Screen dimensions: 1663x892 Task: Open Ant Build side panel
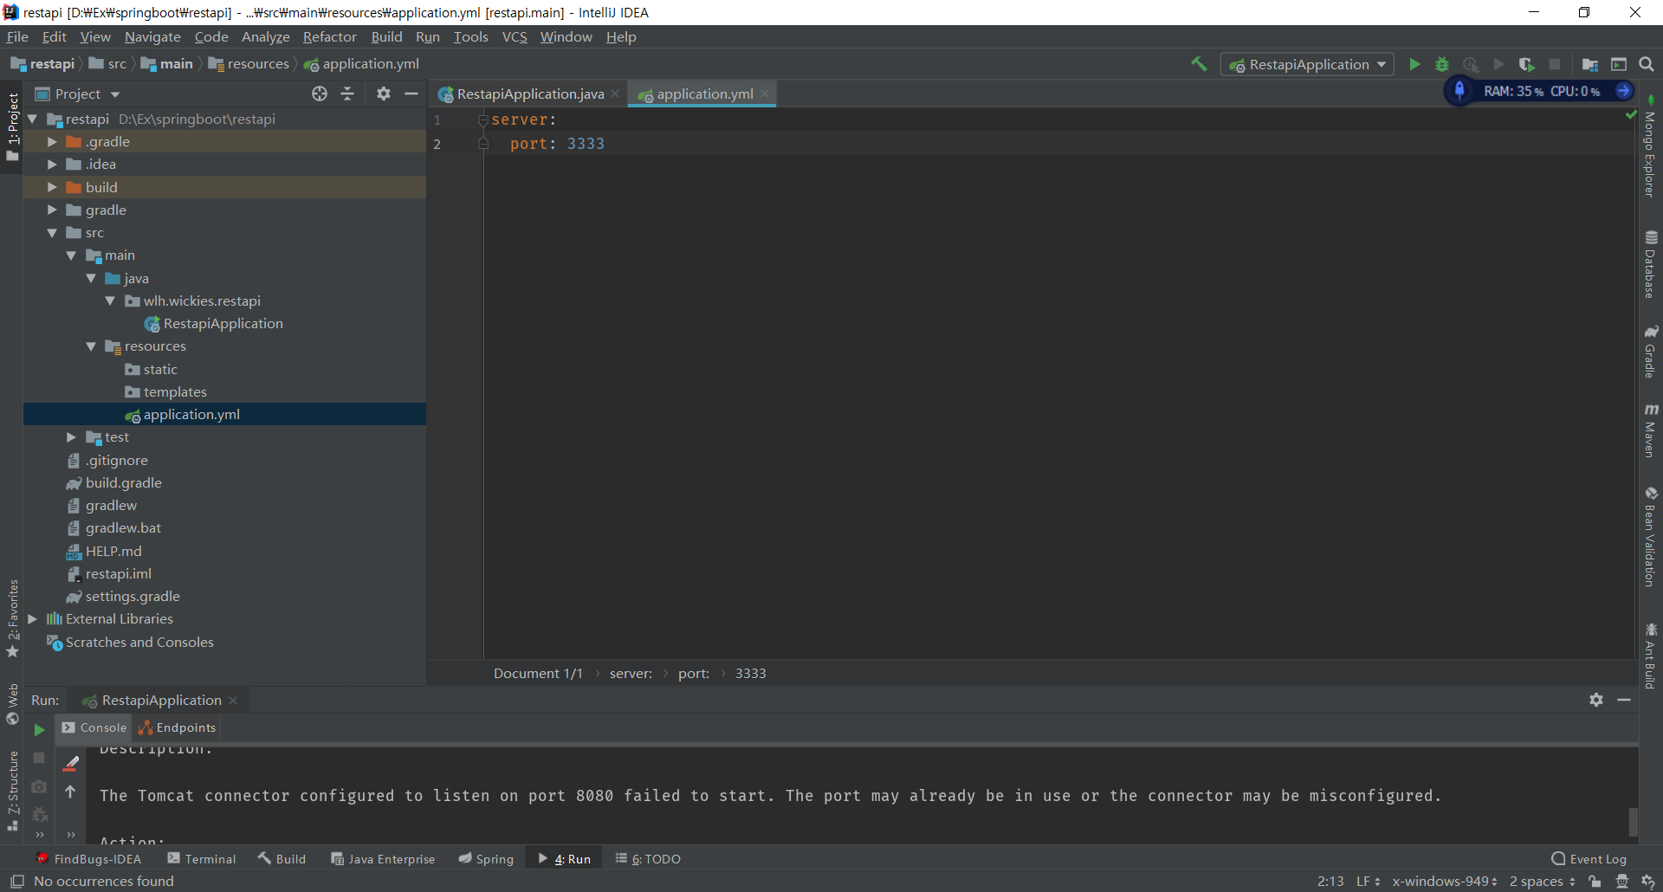[x=1651, y=656]
